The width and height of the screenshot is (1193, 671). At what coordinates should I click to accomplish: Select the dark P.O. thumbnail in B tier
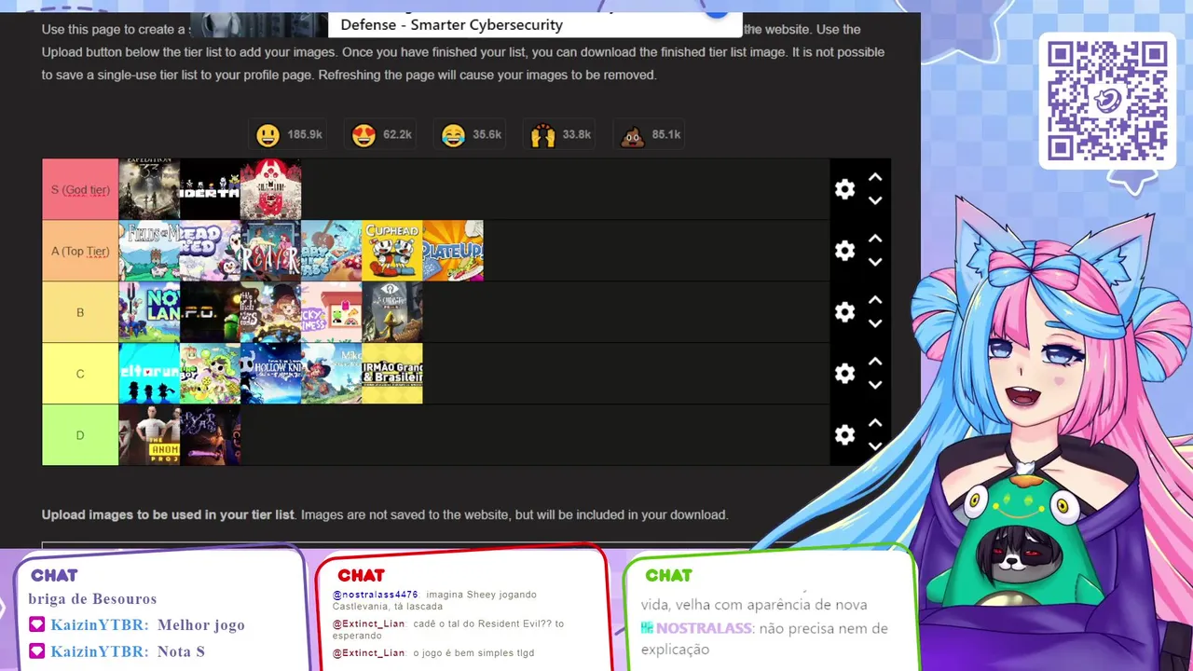(x=210, y=312)
